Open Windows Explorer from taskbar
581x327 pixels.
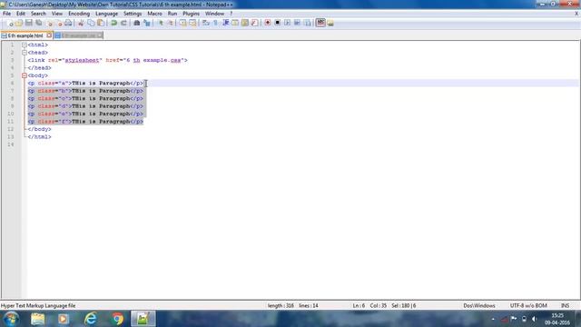(x=38, y=319)
